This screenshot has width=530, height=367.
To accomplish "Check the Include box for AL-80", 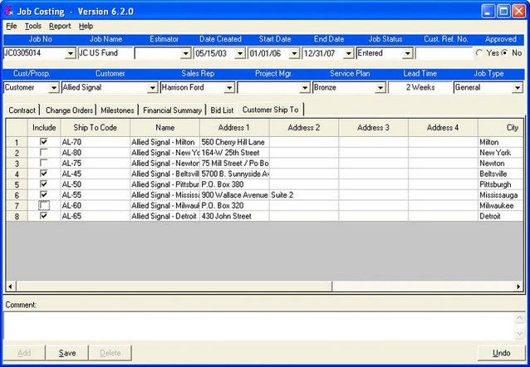I will click(43, 153).
